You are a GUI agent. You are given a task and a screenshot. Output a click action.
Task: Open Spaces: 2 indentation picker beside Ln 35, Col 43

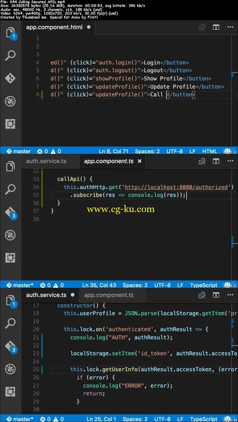click(135, 285)
